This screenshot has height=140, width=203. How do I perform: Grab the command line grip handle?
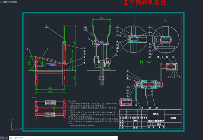(x=1, y=138)
